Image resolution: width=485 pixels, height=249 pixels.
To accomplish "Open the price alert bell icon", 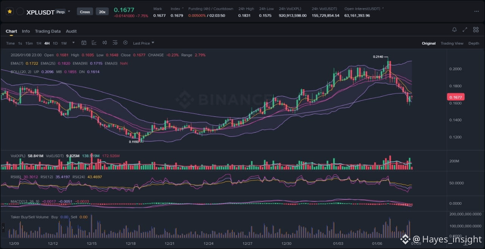I will pyautogui.click(x=454, y=29).
